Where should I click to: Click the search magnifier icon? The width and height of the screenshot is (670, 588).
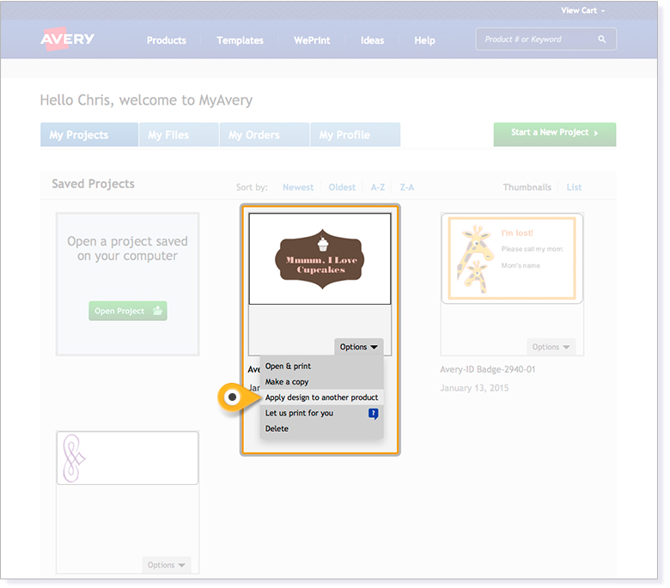(x=602, y=39)
